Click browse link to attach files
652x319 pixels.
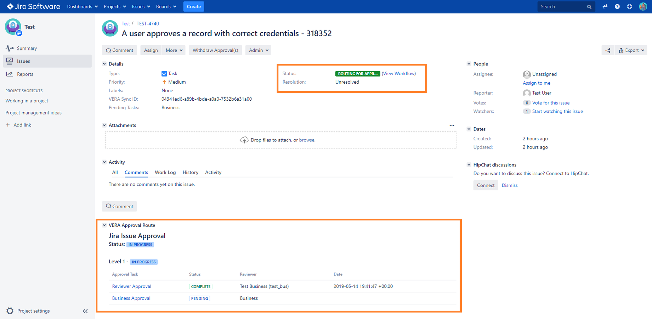[x=307, y=140]
